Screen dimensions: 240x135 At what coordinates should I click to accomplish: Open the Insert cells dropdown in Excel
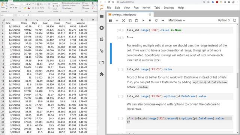click(x=85, y=3)
